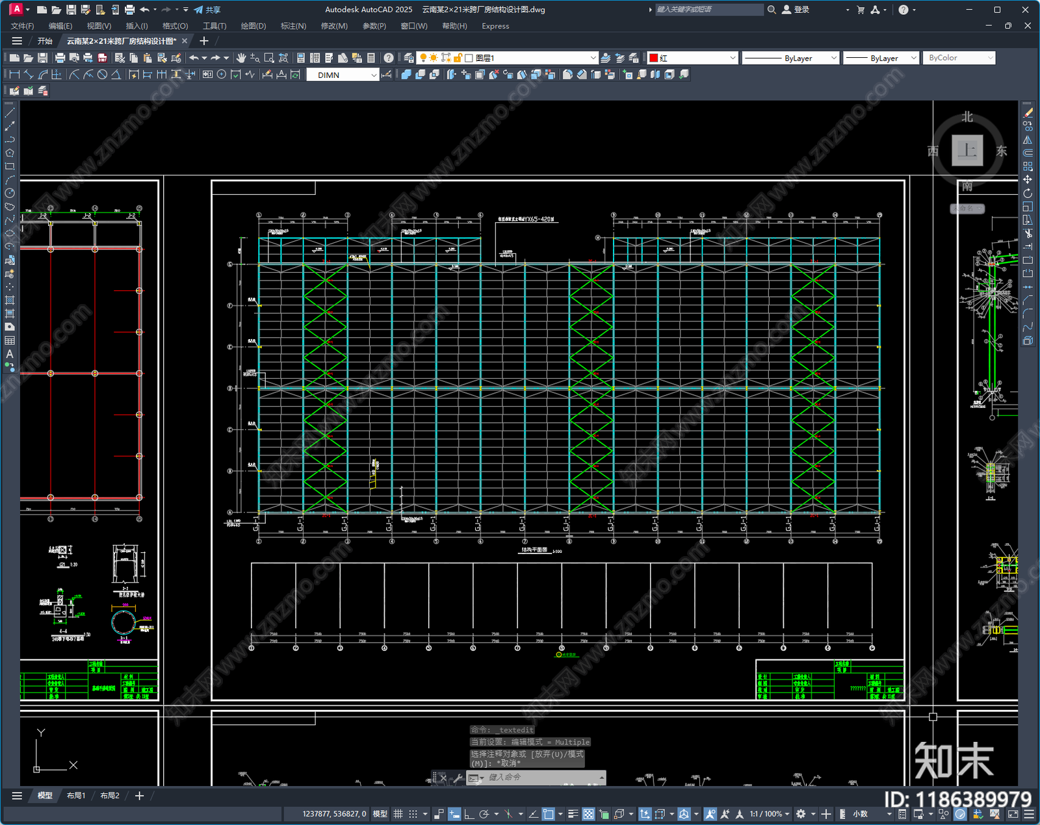
Task: Open Layer Properties Manager icon
Action: pos(409,58)
